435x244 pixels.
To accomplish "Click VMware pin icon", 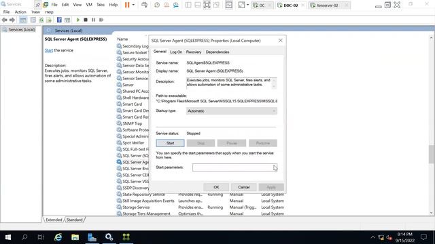I will coord(38,5).
